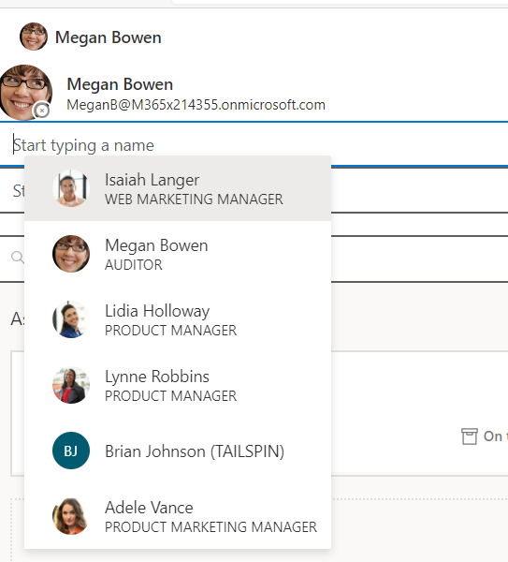Choose Megan Bowen, Auditor suggestion

178,254
